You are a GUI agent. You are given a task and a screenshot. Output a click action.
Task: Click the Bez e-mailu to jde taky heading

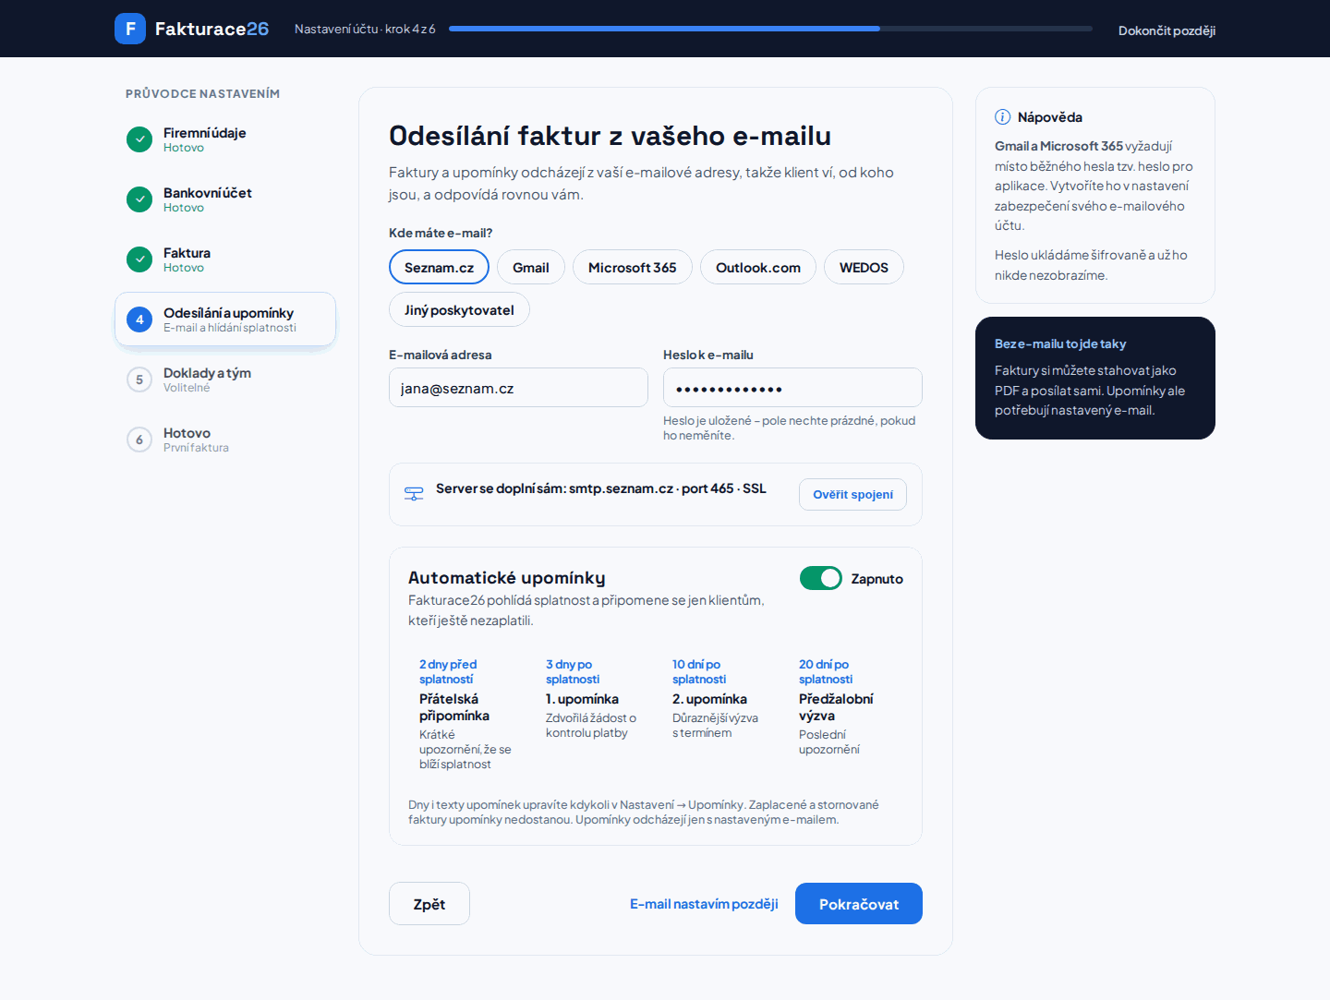(1060, 343)
